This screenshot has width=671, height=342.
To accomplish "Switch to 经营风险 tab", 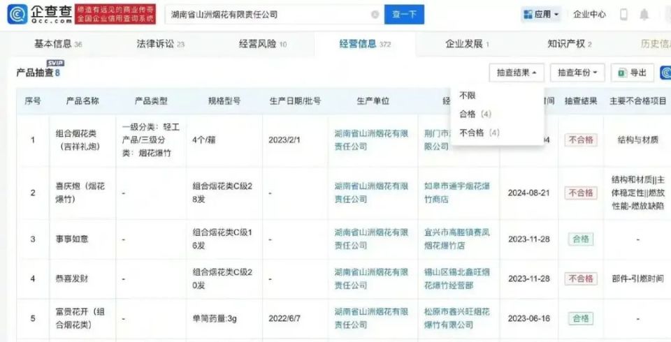I will tap(263, 43).
